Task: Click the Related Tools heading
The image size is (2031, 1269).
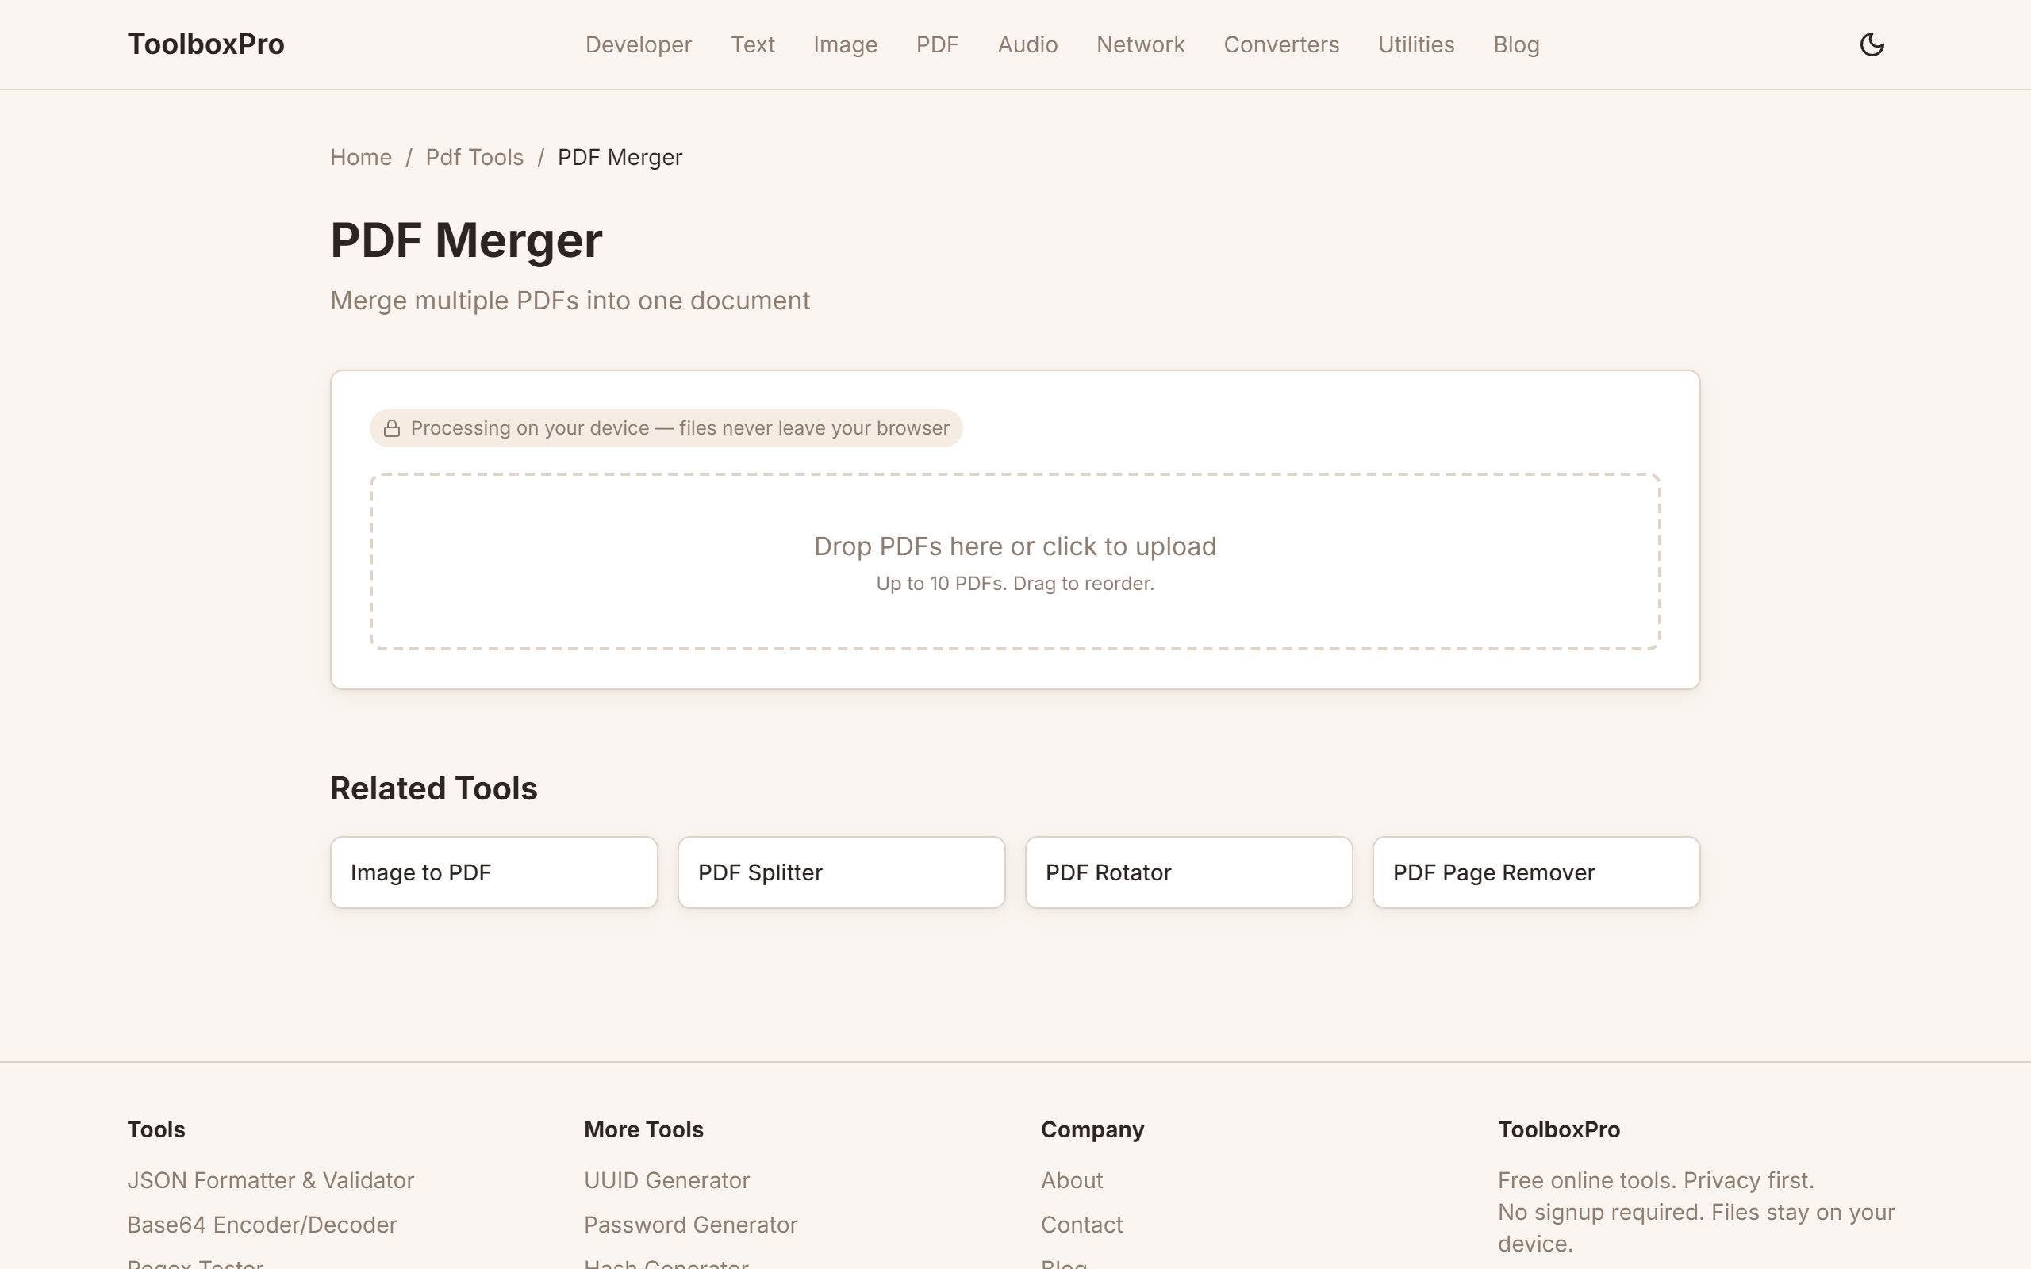Action: point(434,788)
